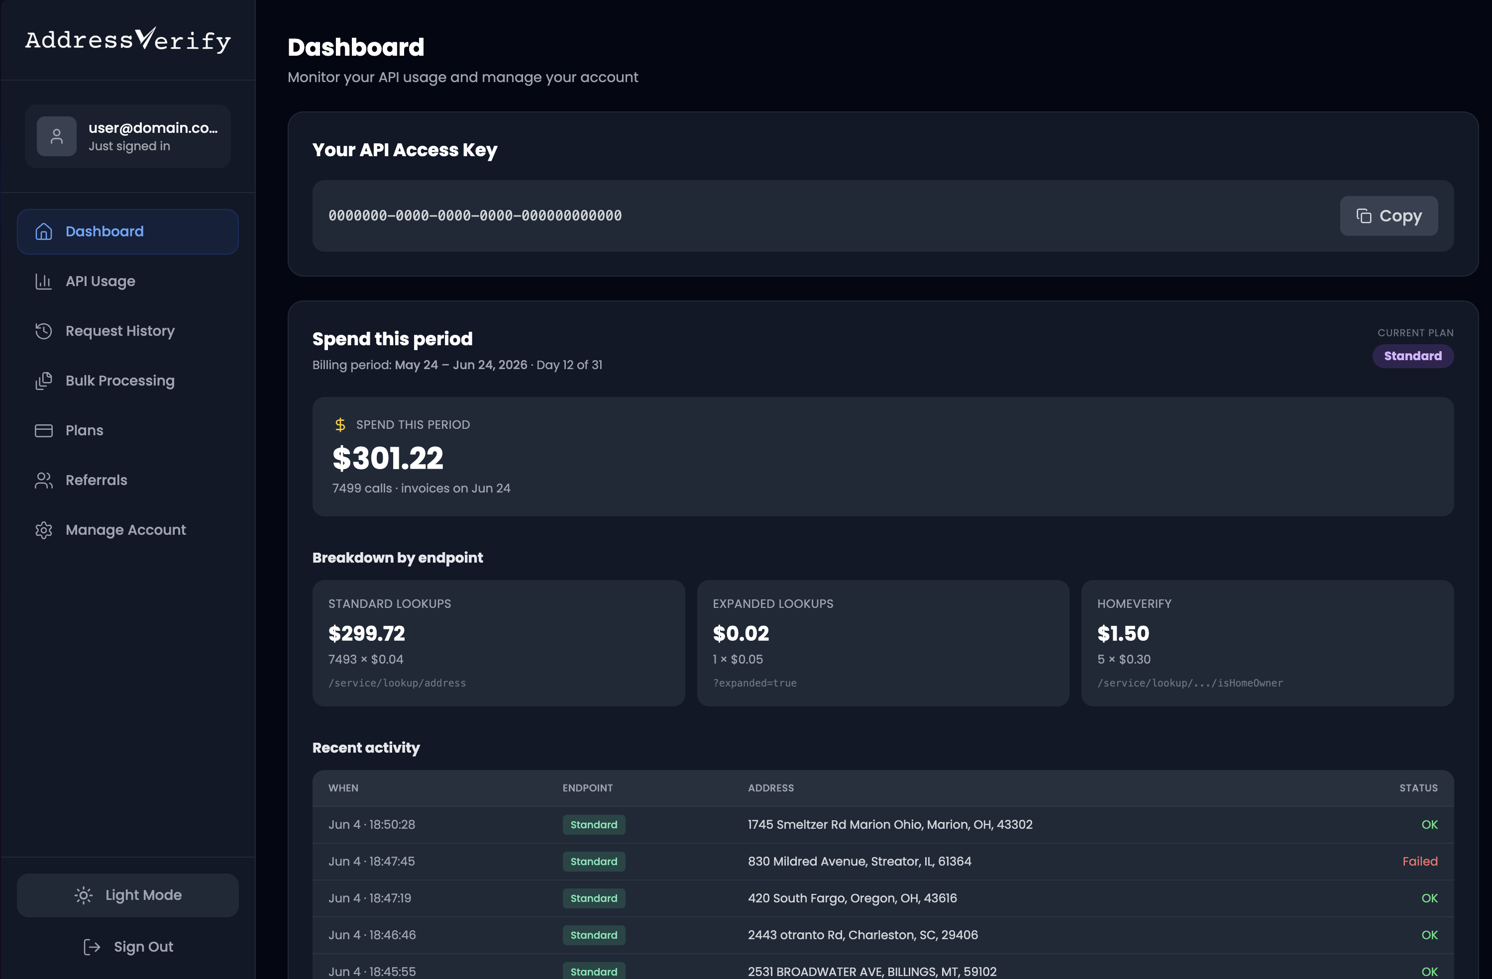1492x979 pixels.
Task: Click the Bulk Processing copy icon
Action: tap(43, 381)
